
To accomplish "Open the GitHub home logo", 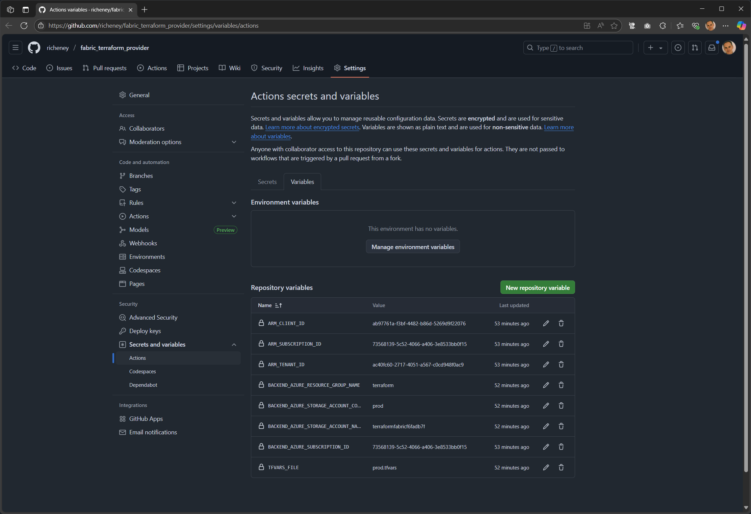I will click(x=33, y=48).
